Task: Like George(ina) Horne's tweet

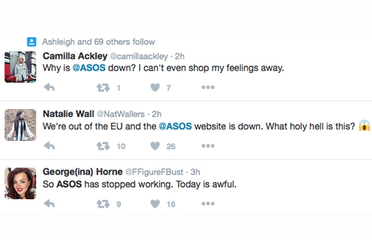Action: coord(155,204)
